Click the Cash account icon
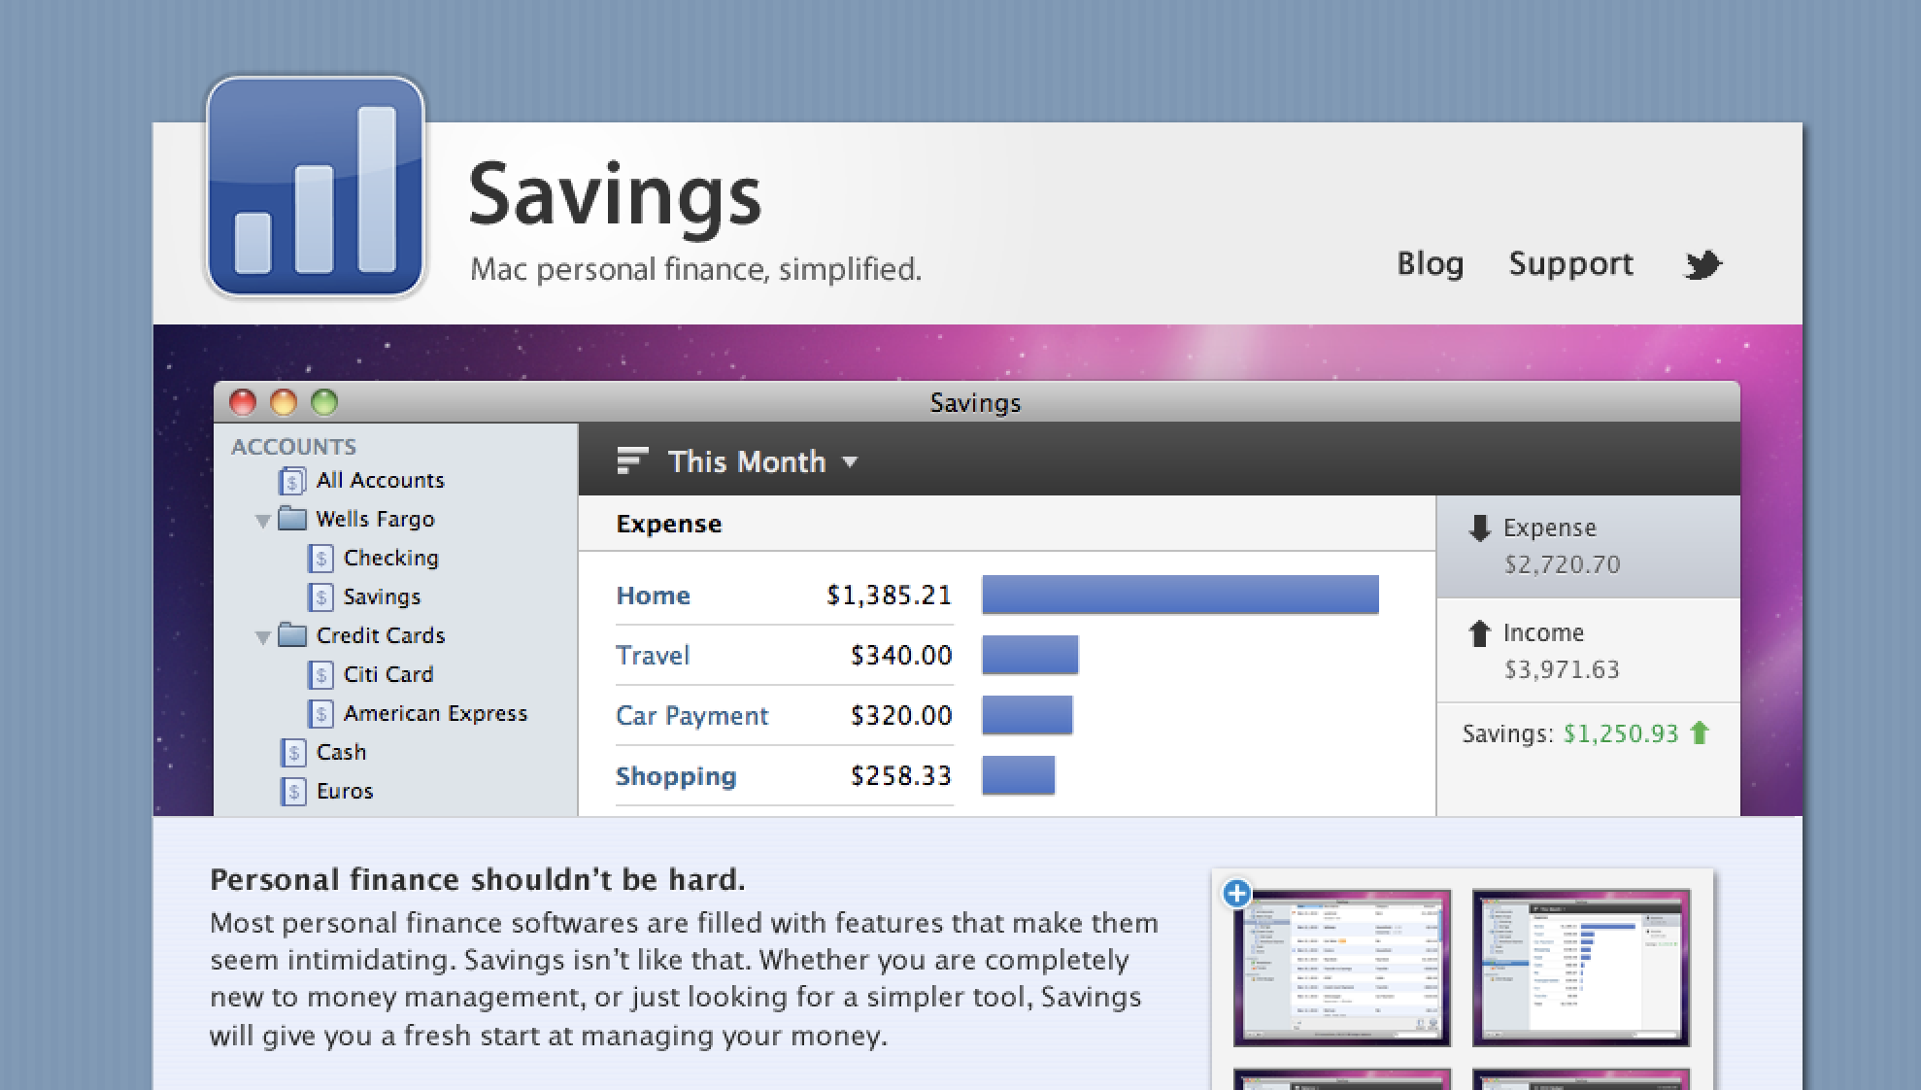This screenshot has width=1921, height=1090. coord(292,752)
